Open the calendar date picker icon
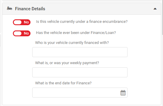This screenshot has height=106, width=163. pyautogui.click(x=123, y=93)
